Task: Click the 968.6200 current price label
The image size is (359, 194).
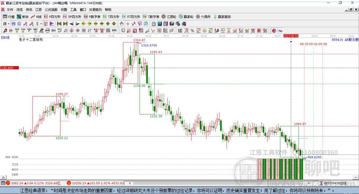Action: click(314, 157)
